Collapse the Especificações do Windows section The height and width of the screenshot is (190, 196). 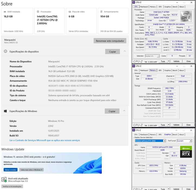pos(124,111)
